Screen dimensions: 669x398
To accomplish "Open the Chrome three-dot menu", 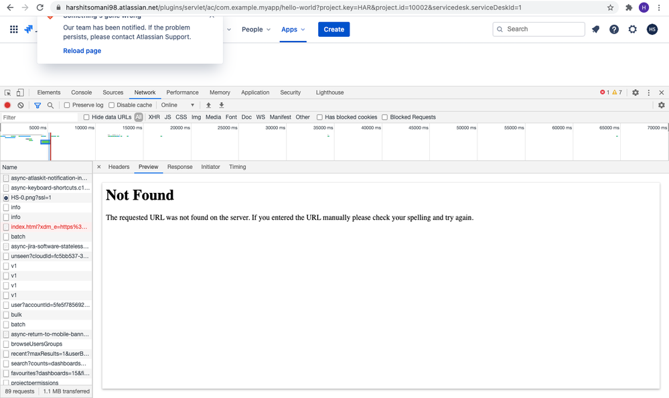I will point(659,7).
